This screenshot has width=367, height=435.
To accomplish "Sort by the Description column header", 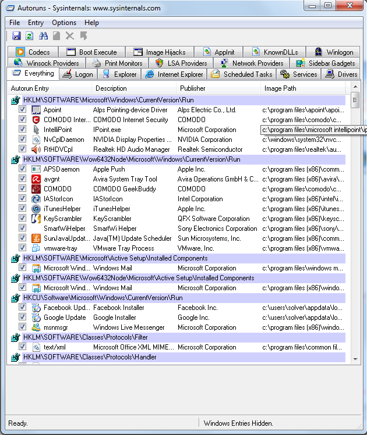I will (134, 88).
